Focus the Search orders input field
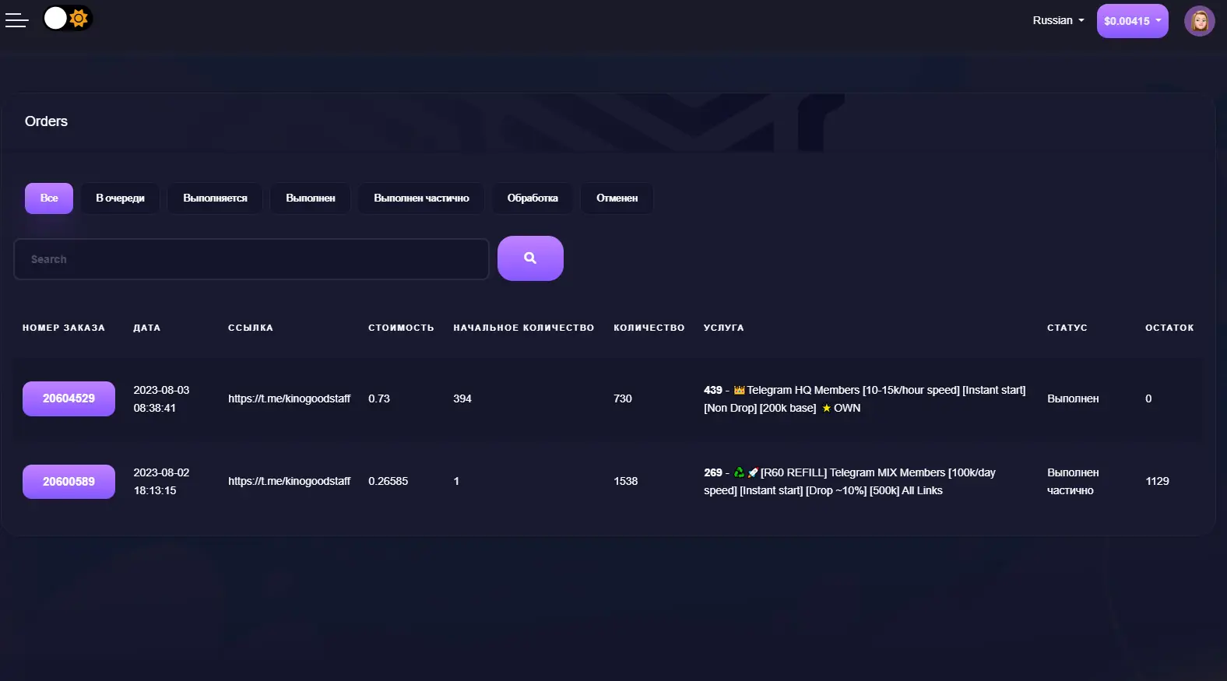Screen dimensions: 1227x681 pyautogui.click(x=251, y=259)
